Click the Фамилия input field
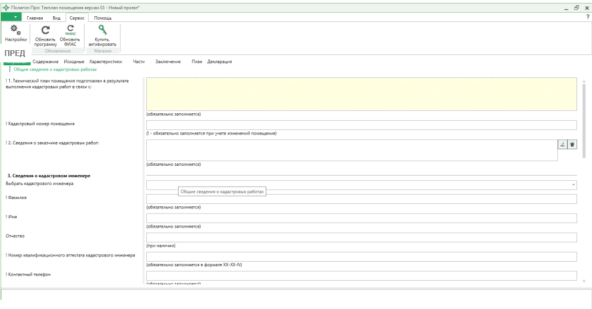Screen dimensions: 592x309 click(361, 199)
